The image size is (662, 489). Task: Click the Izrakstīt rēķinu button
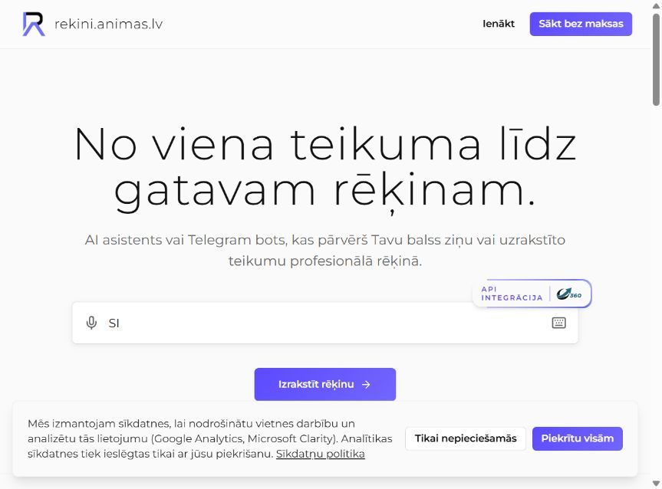pyautogui.click(x=324, y=384)
